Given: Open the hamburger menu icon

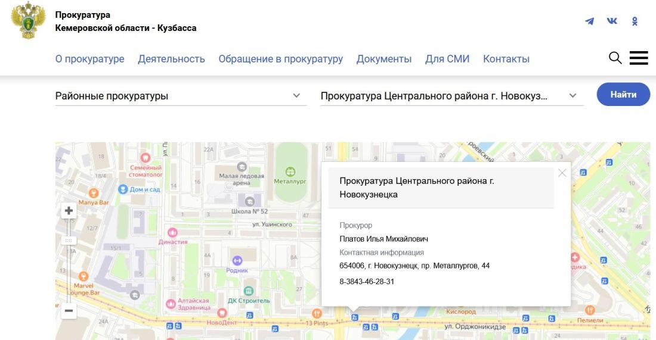Looking at the screenshot, I should coord(638,58).
